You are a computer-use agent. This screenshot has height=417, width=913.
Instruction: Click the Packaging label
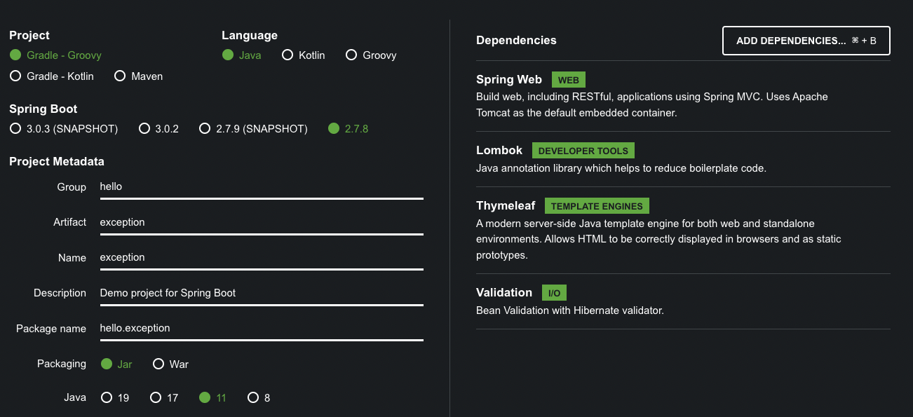point(62,364)
